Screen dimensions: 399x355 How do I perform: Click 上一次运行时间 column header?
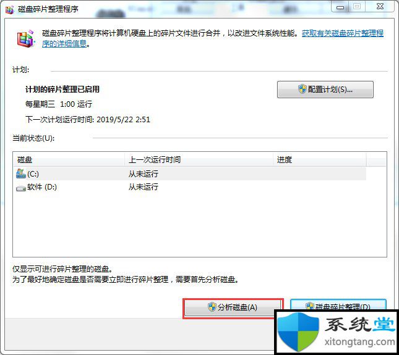coord(199,159)
